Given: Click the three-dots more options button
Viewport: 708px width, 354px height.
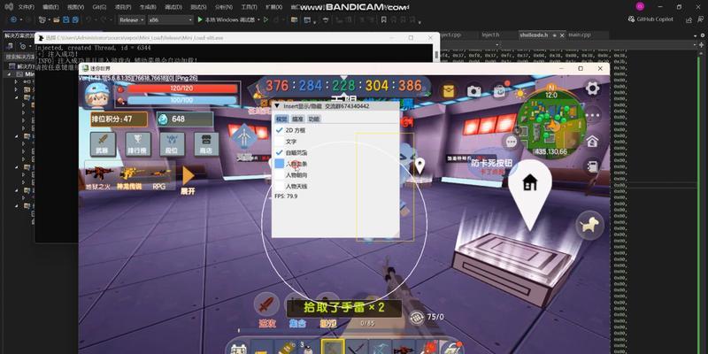Looking at the screenshot, I should tap(592, 115).
